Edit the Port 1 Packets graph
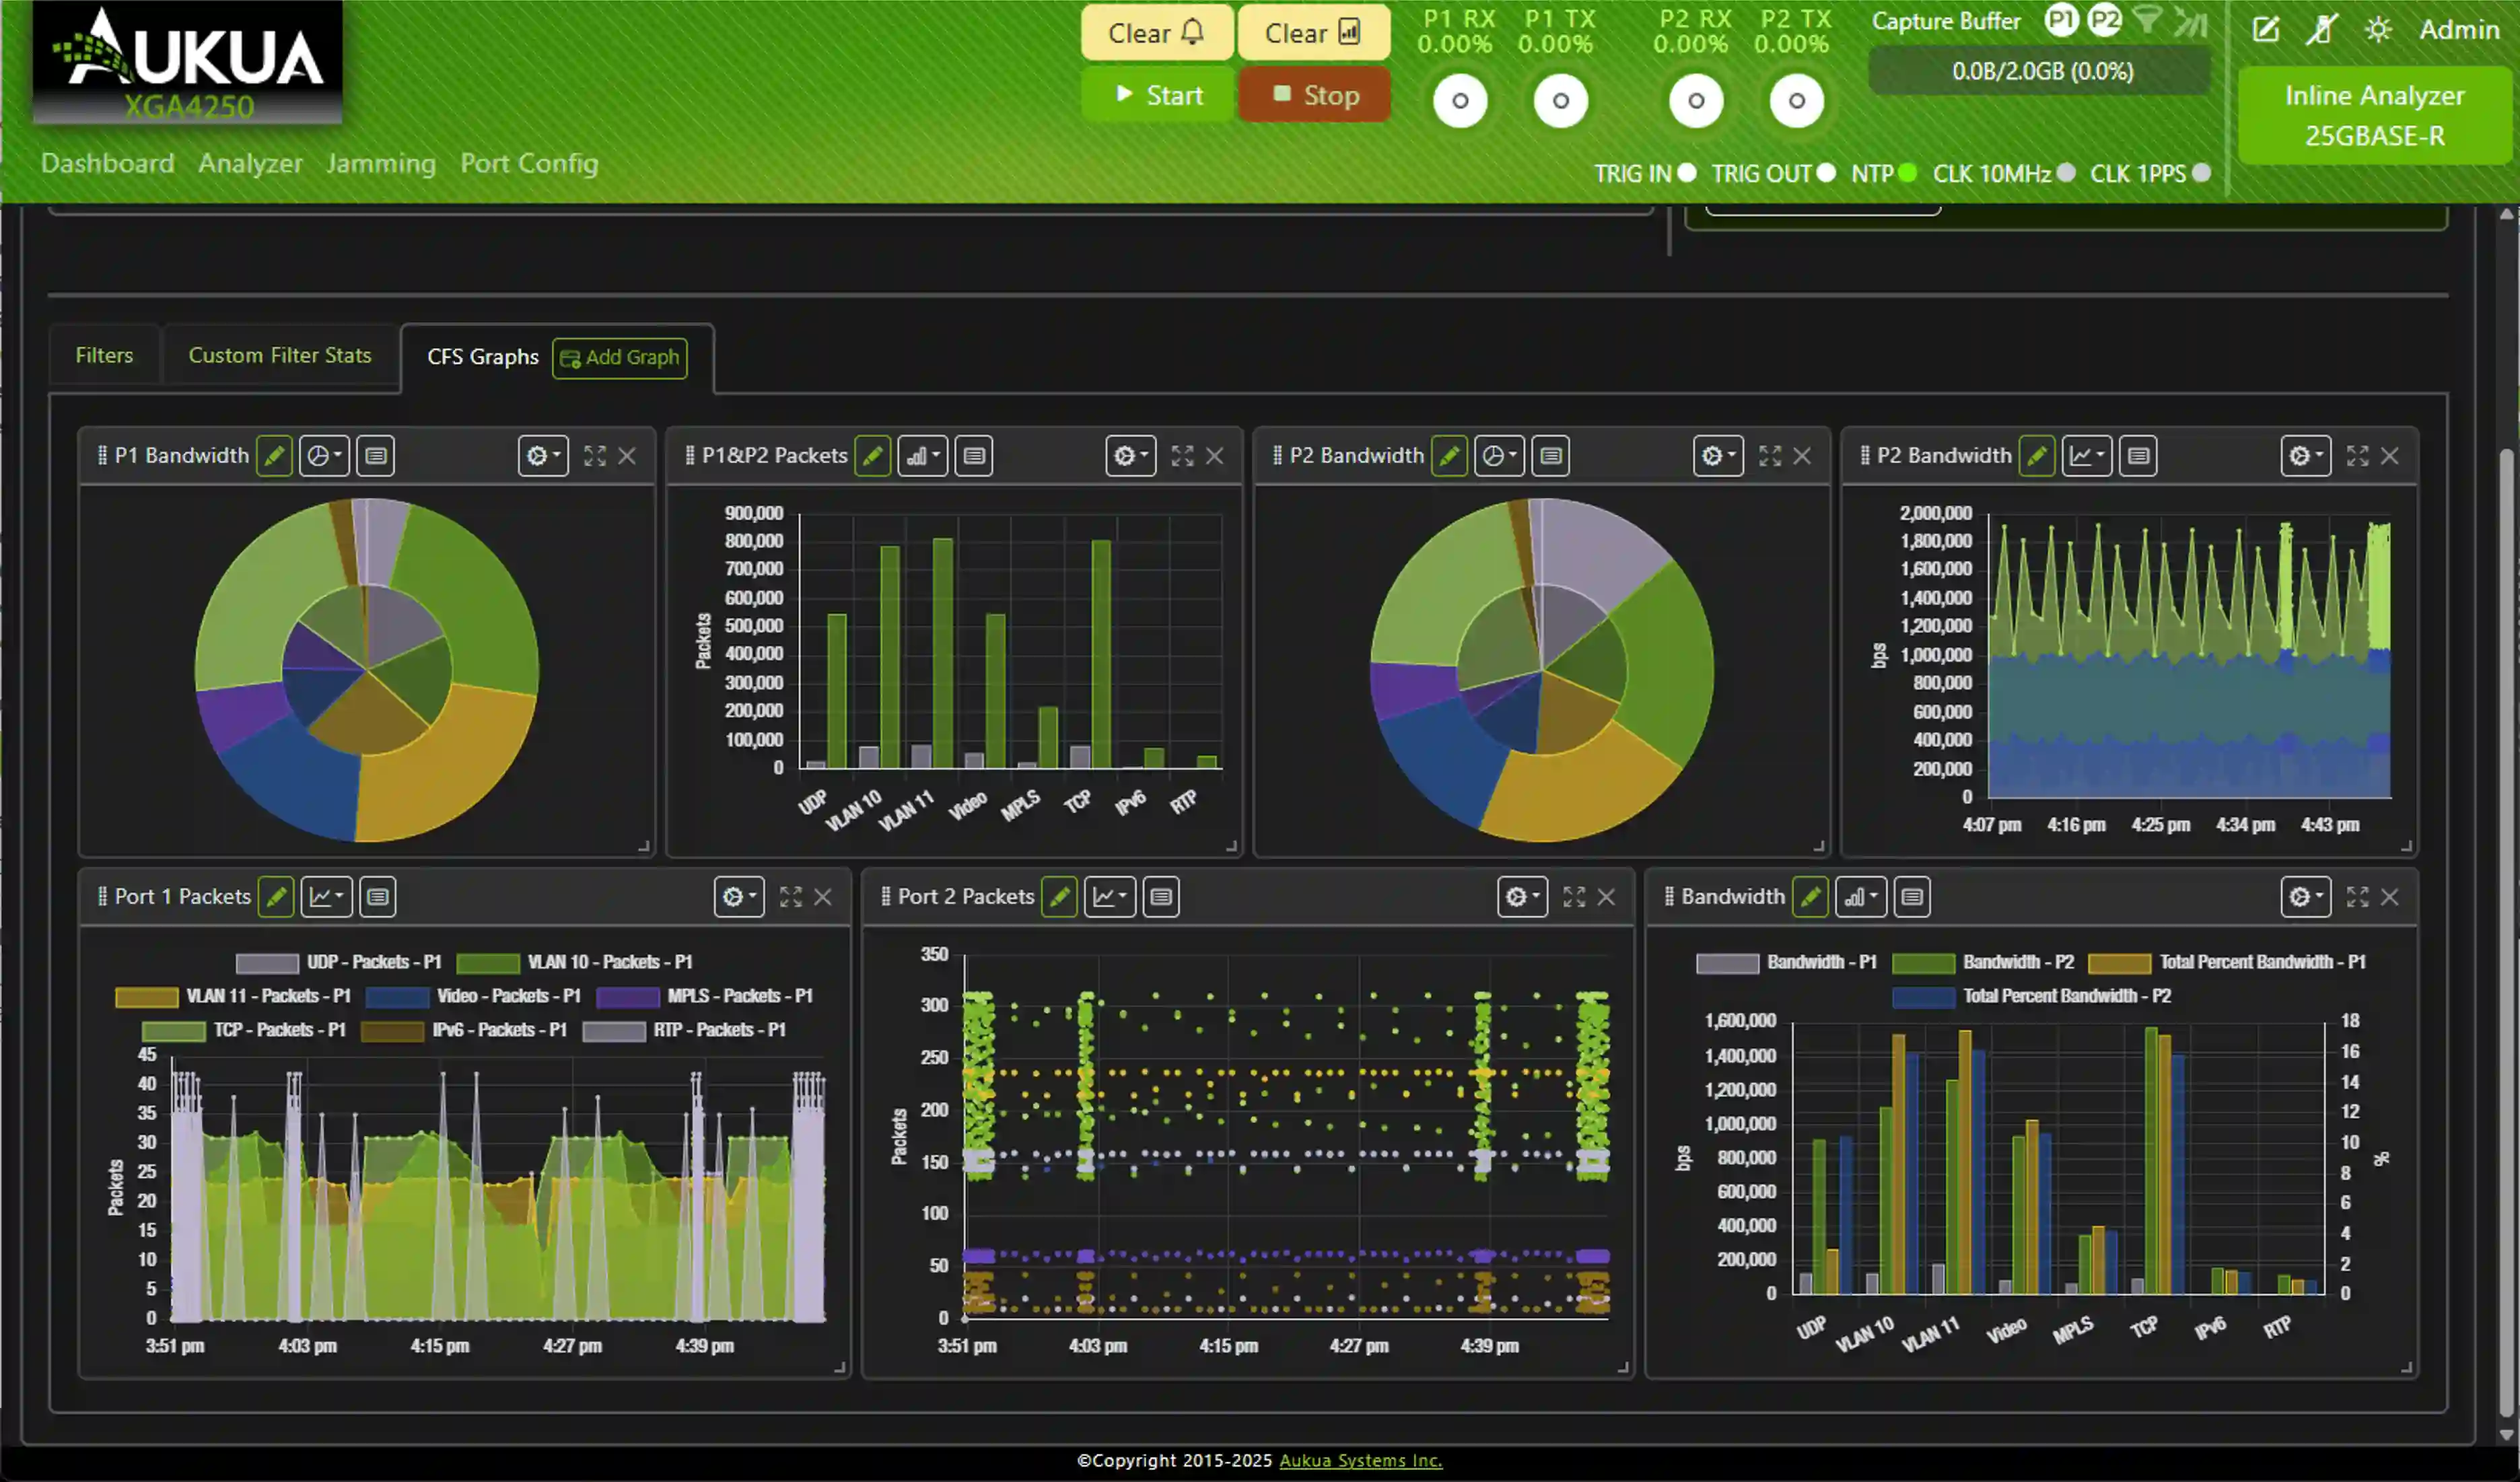This screenshot has height=1482, width=2520. tap(276, 897)
